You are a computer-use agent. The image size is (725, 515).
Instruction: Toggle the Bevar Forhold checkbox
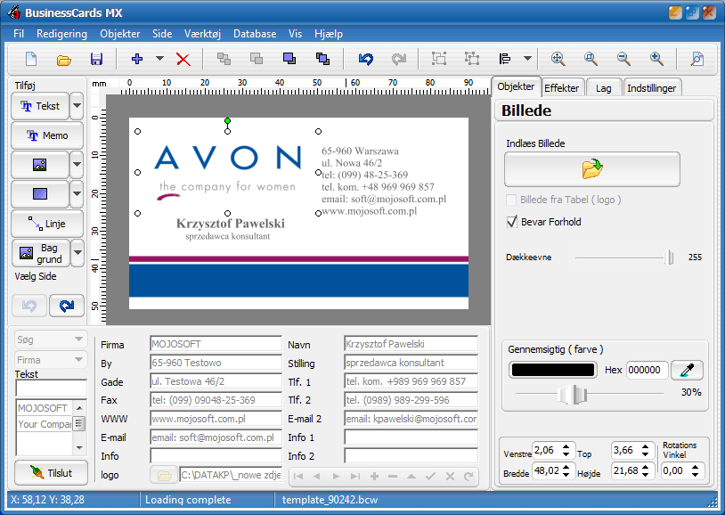coord(512,222)
